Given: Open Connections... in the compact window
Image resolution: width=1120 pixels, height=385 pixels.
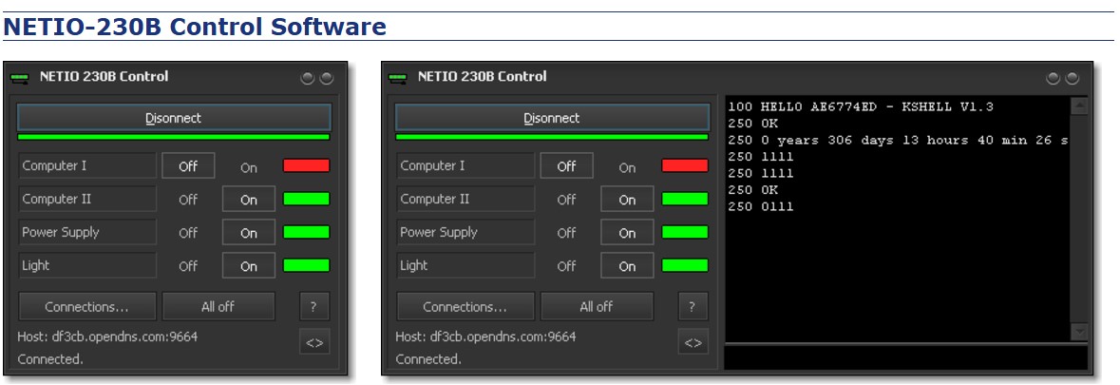Looking at the screenshot, I should [x=87, y=306].
